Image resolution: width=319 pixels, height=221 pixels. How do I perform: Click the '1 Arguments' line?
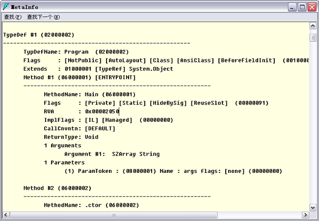coord(63,146)
